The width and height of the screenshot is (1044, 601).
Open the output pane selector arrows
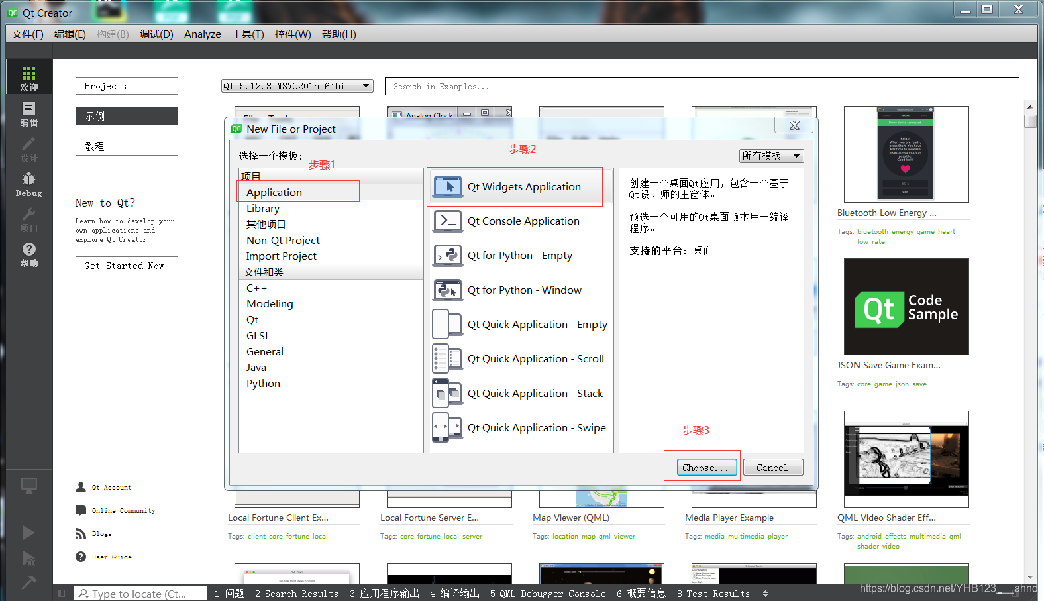[x=765, y=594]
